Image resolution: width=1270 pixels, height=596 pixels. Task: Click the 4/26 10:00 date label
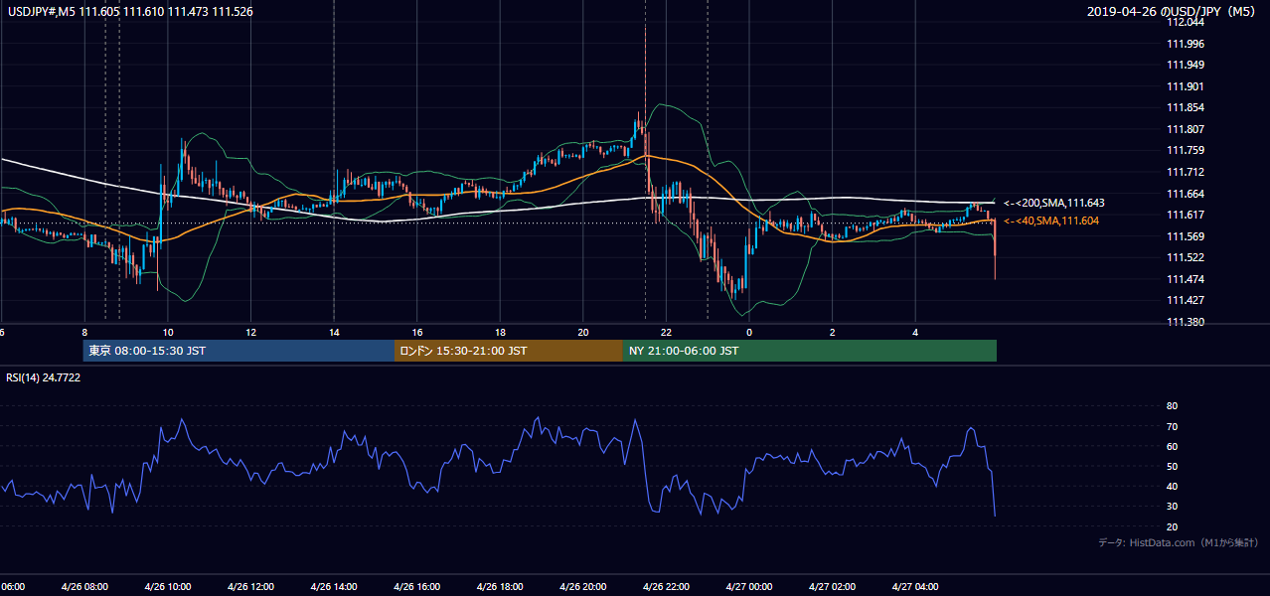167,587
